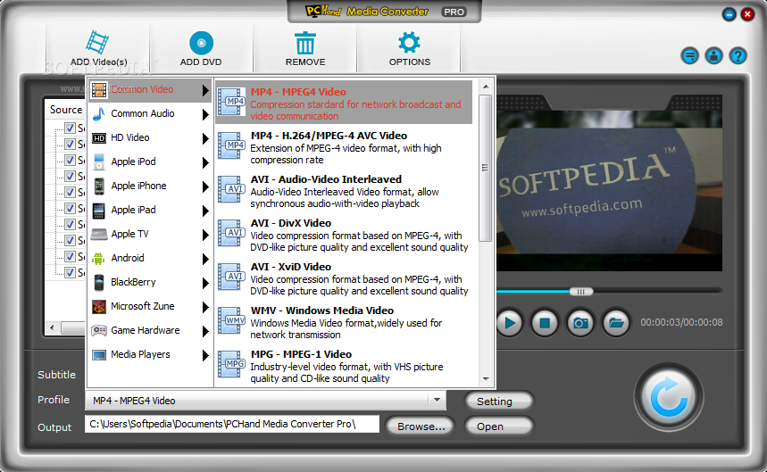767x472 pixels.
Task: Click the MP4 - MPEG4 Video format icon
Action: [231, 102]
